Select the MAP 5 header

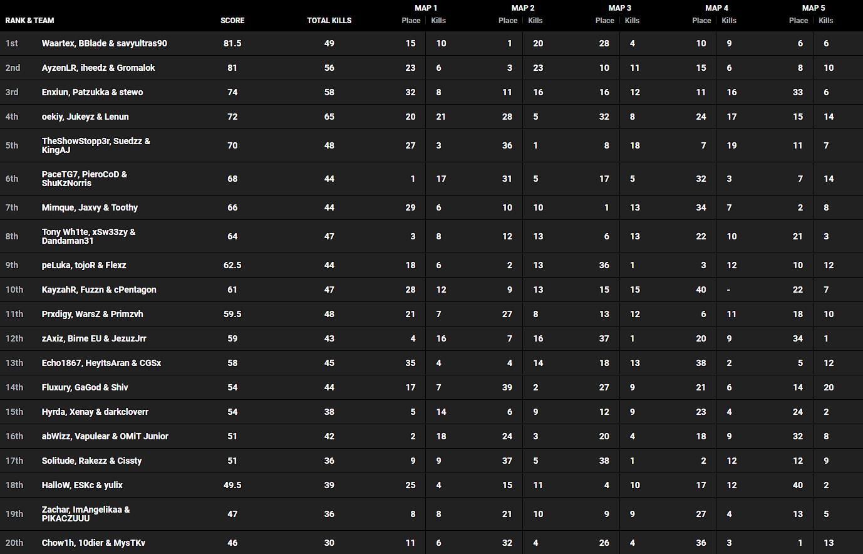[813, 8]
